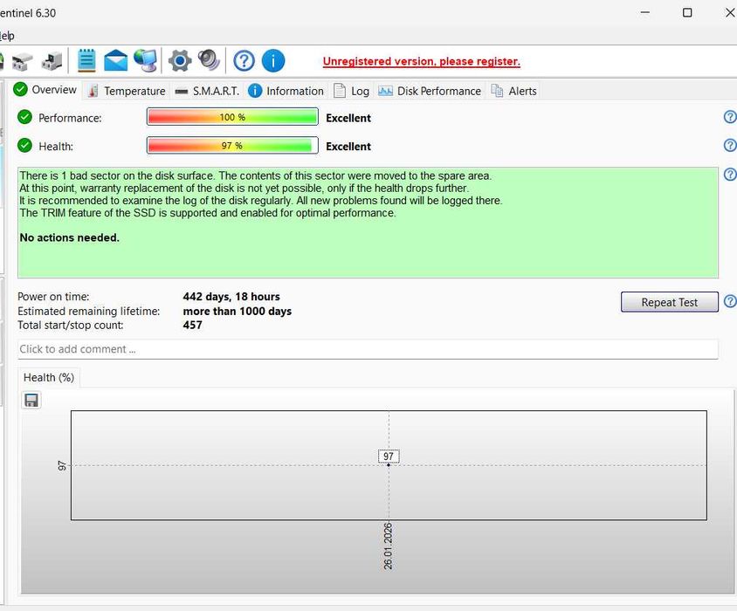The height and width of the screenshot is (611, 737).
Task: Open the Temperature tab
Action: coord(127,91)
